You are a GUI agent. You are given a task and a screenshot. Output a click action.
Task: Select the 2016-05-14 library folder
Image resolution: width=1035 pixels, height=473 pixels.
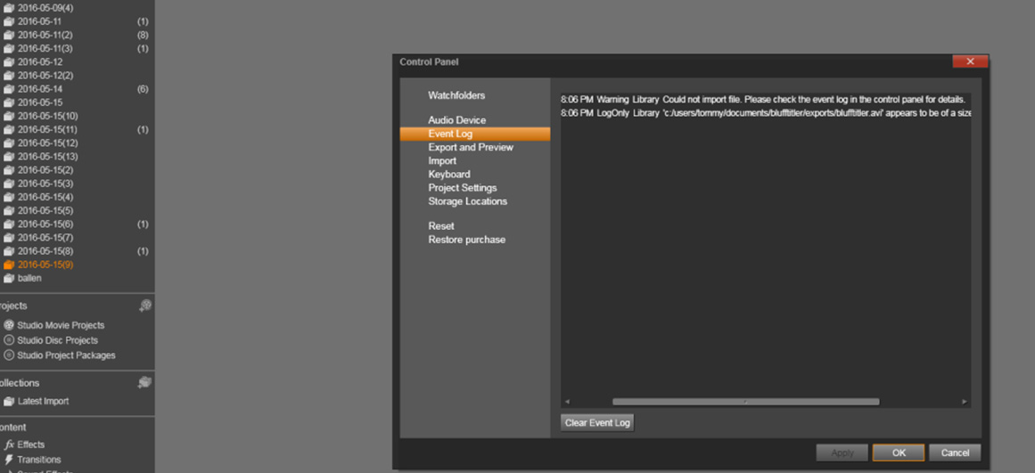tap(39, 89)
